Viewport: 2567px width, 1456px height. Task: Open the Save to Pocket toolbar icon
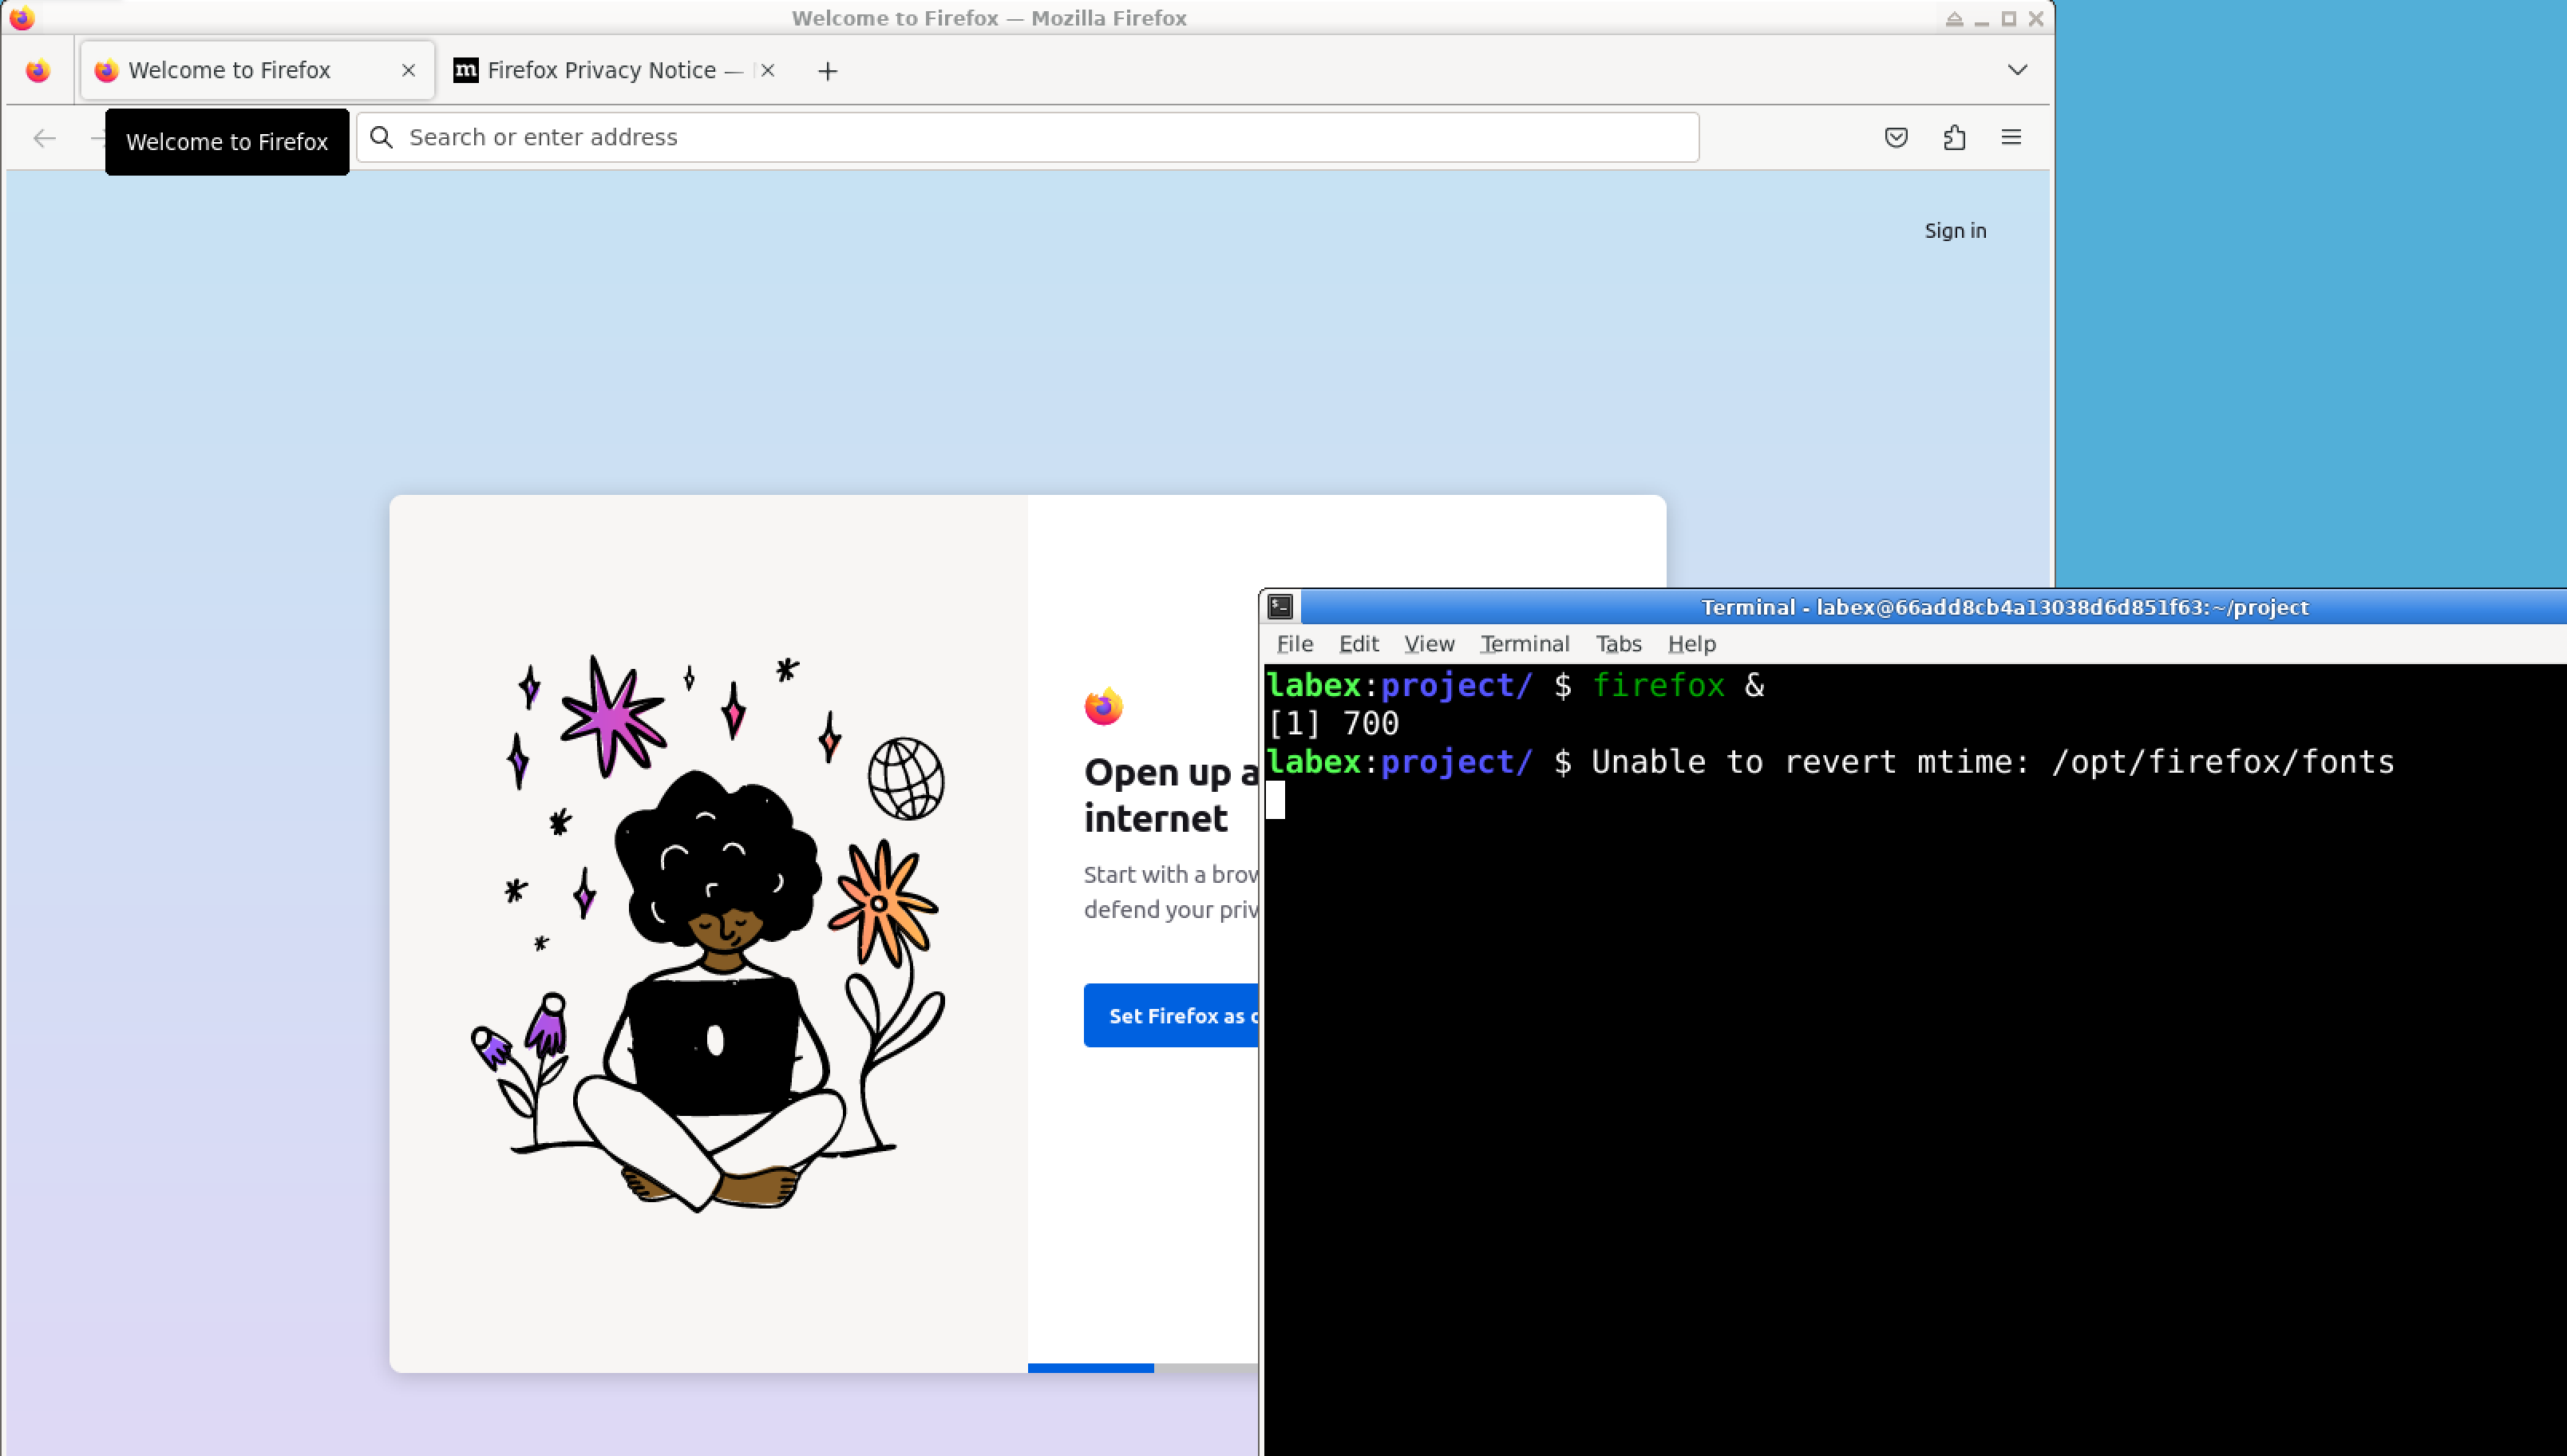(x=1895, y=137)
